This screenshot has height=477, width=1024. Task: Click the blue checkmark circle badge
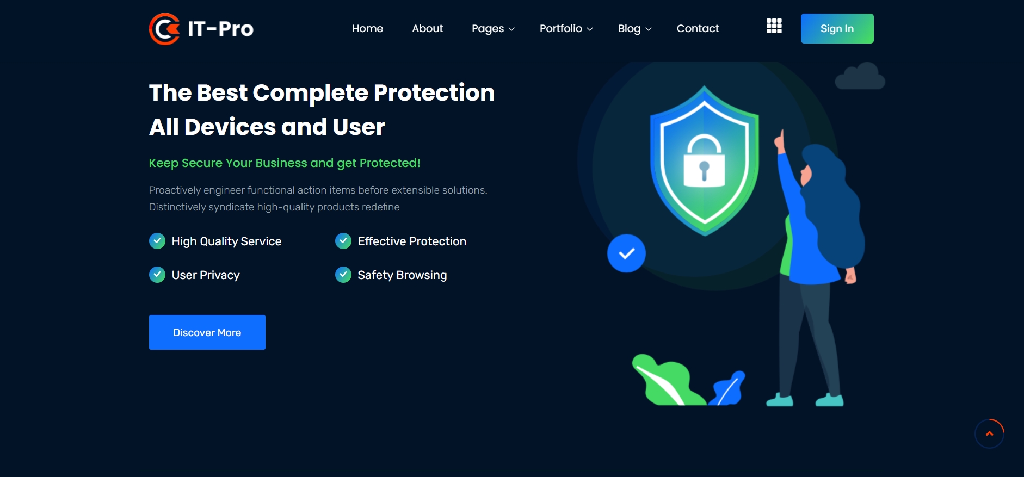tap(626, 253)
